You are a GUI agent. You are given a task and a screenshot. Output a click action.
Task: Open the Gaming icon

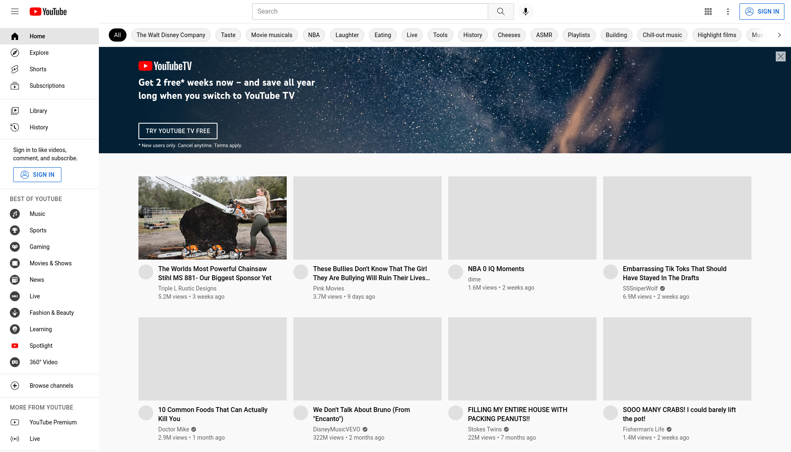coord(15,247)
